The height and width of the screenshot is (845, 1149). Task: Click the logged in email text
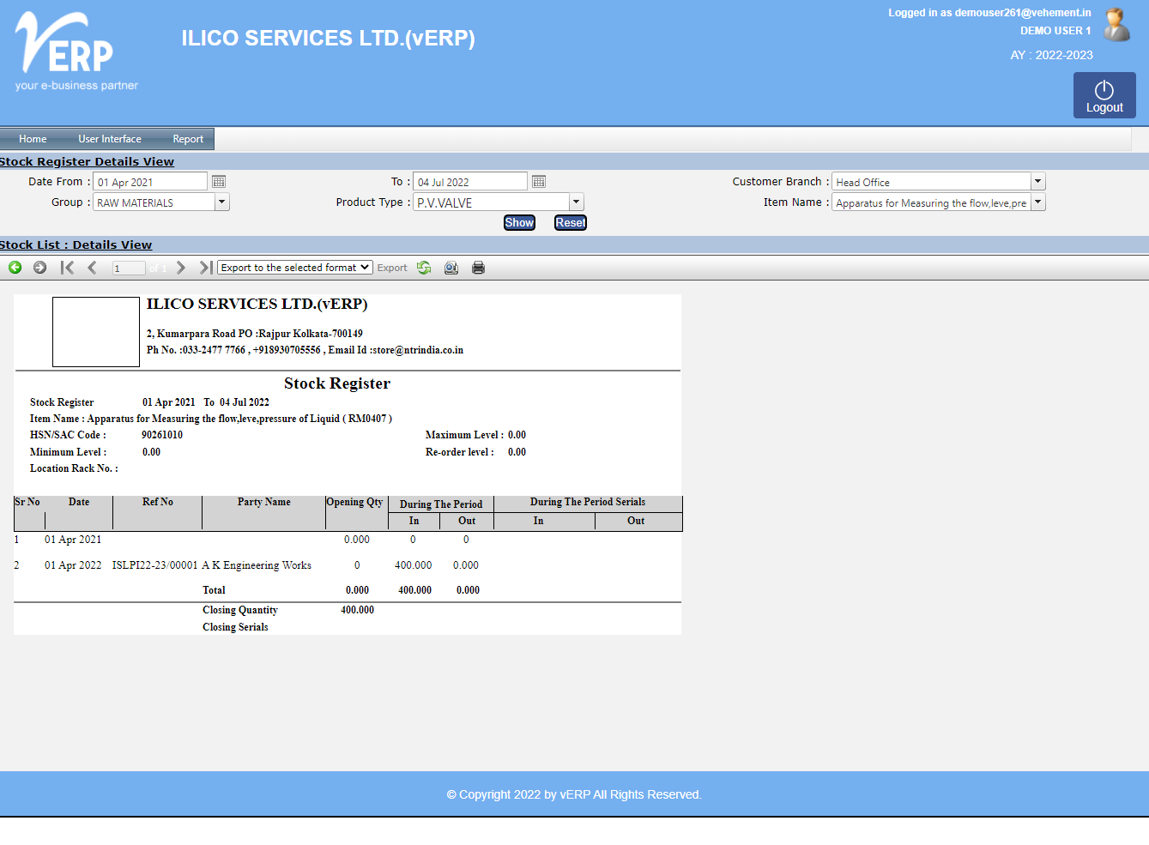(x=989, y=13)
